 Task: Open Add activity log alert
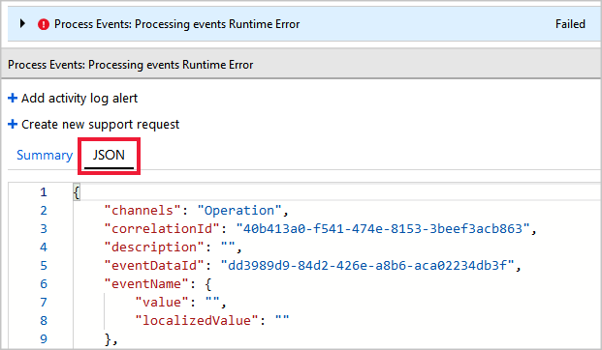79,99
